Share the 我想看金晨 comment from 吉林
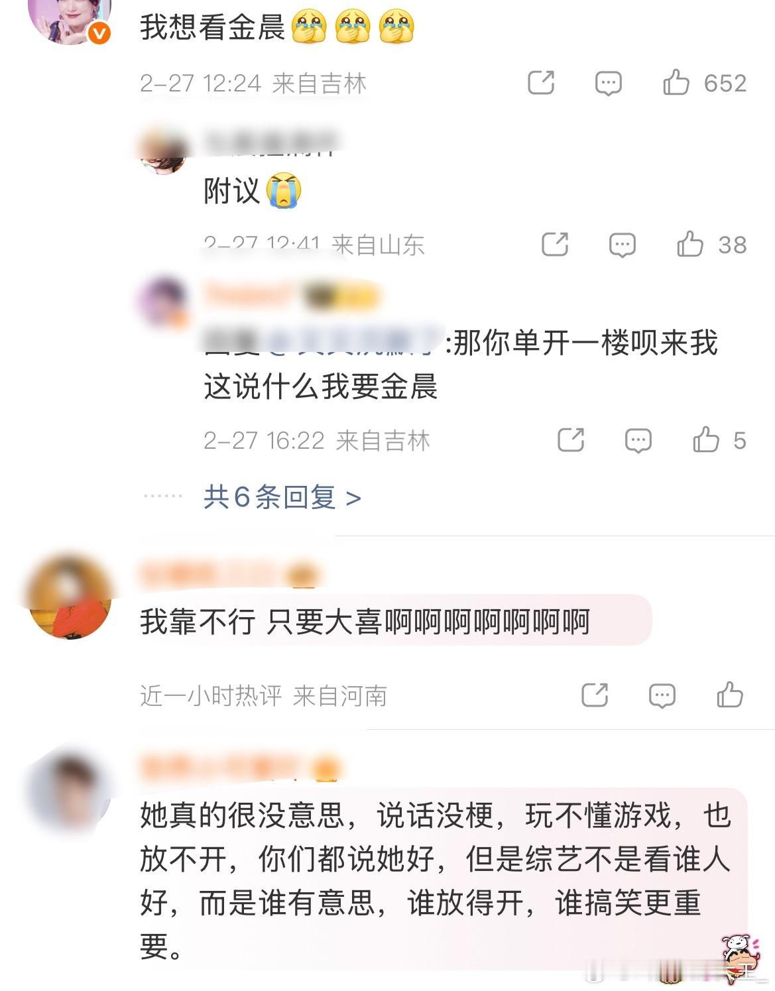 pyautogui.click(x=541, y=83)
